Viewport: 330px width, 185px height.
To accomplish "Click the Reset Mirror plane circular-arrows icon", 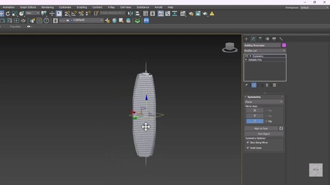I will coord(281,128).
